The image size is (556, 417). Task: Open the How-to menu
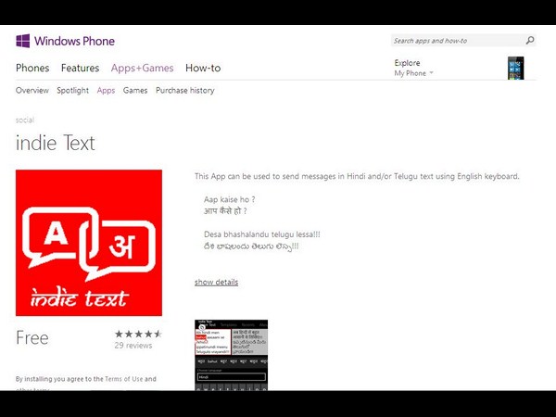203,68
